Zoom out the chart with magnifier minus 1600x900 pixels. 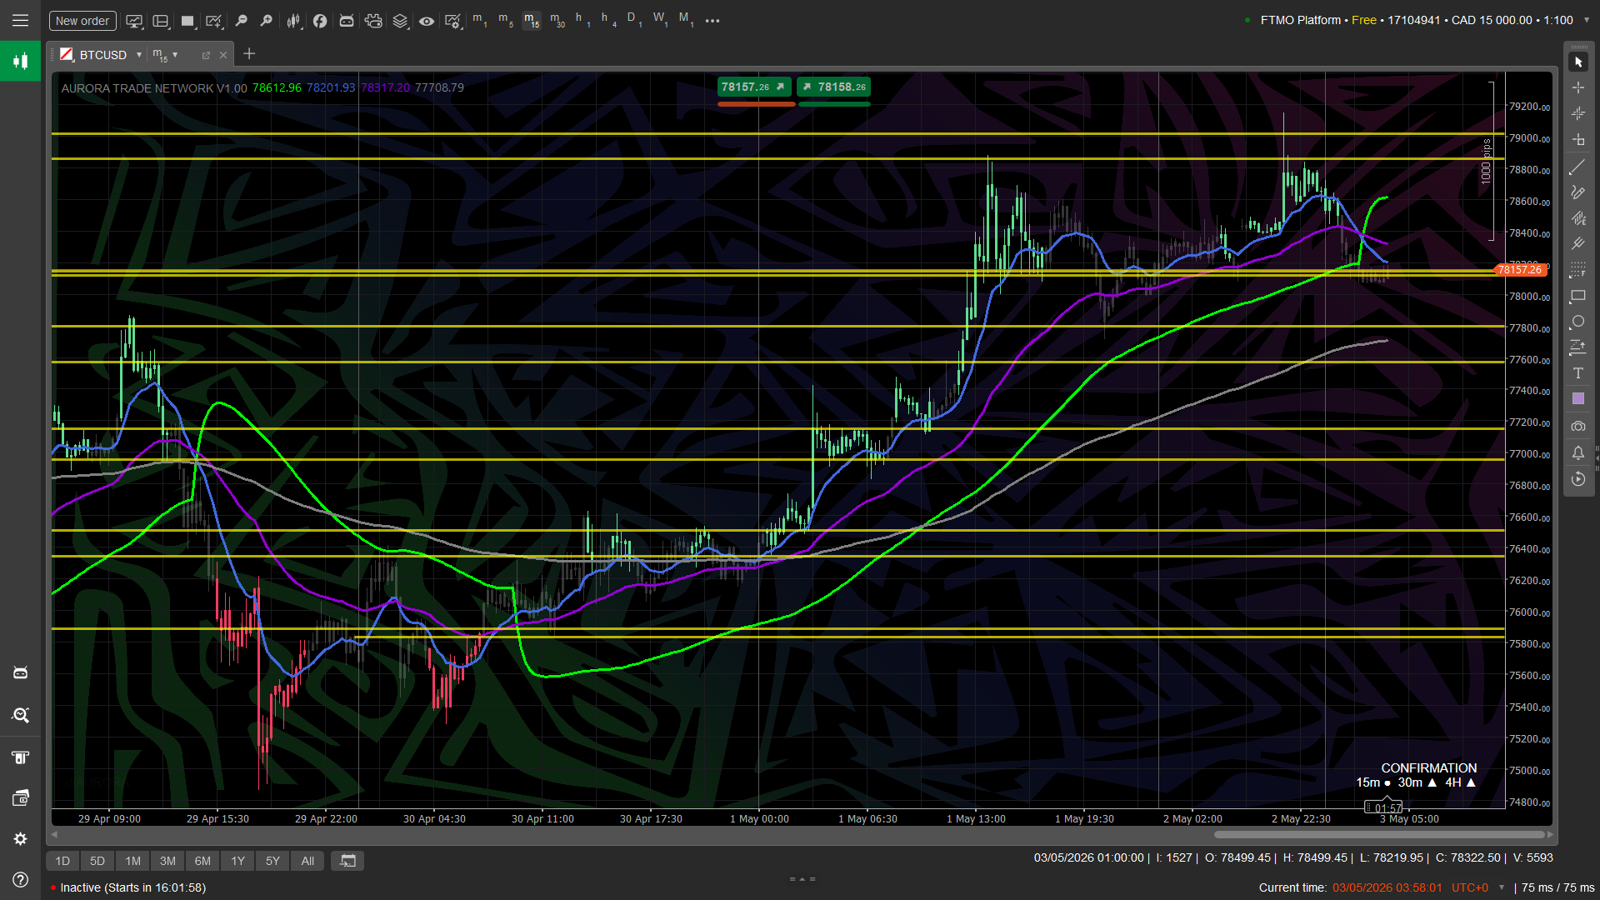pyautogui.click(x=241, y=21)
